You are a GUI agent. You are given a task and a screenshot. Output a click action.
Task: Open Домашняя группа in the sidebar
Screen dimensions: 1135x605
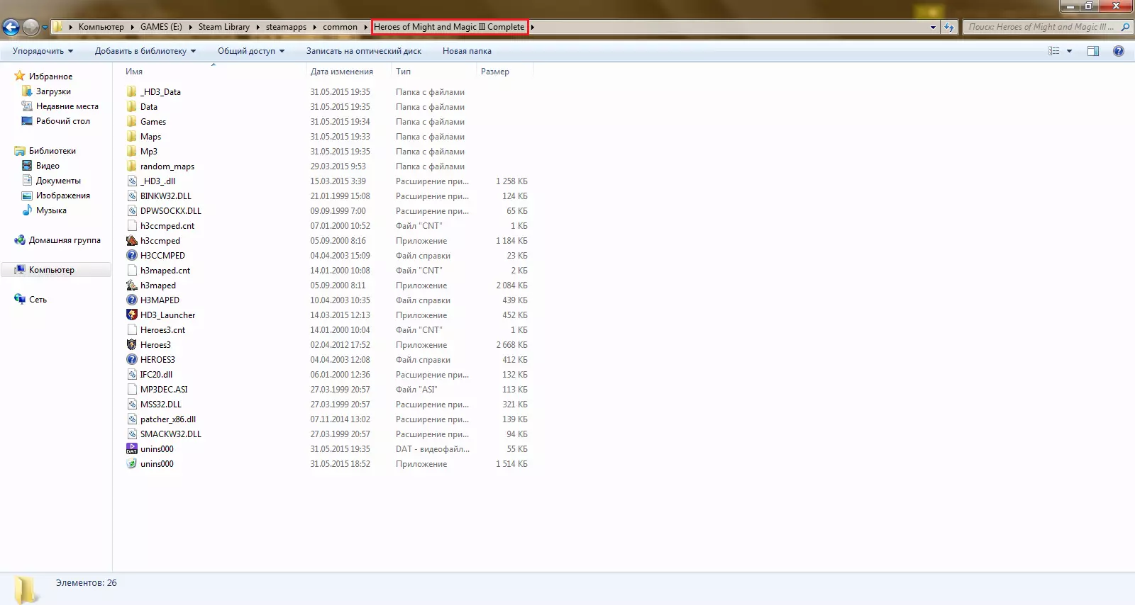point(65,240)
